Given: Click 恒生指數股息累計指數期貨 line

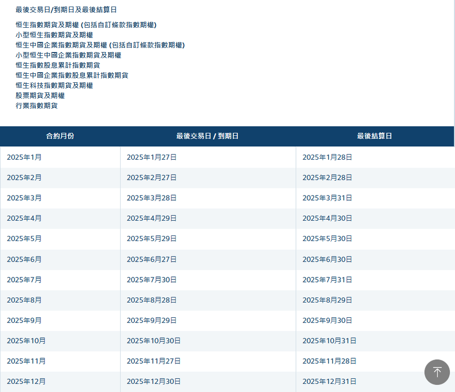Looking at the screenshot, I should coord(58,65).
